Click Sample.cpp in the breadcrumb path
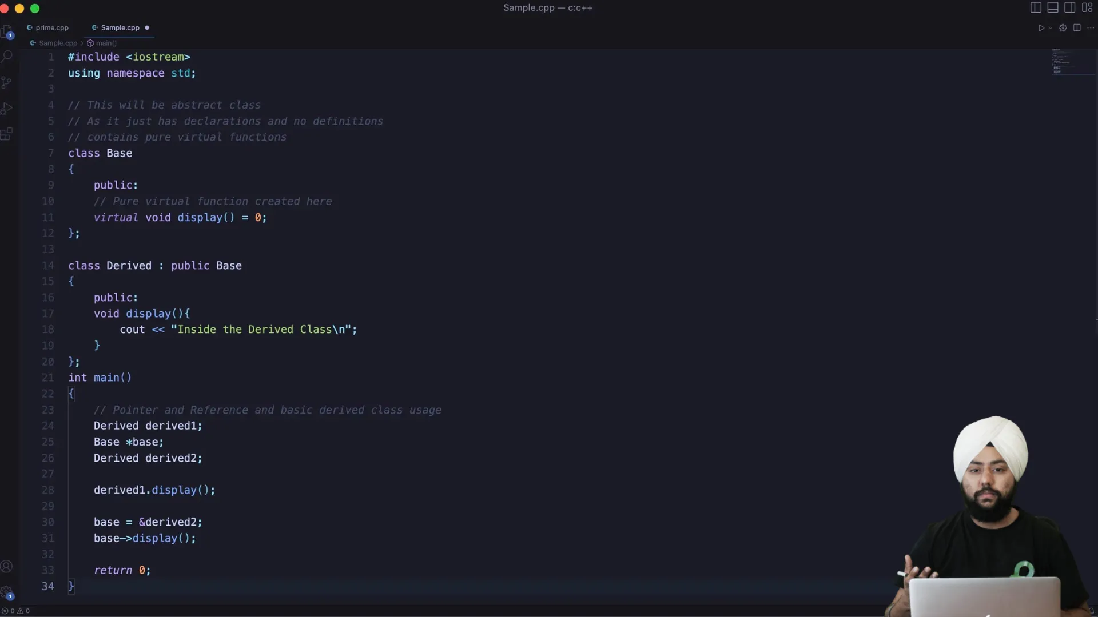 (57, 43)
